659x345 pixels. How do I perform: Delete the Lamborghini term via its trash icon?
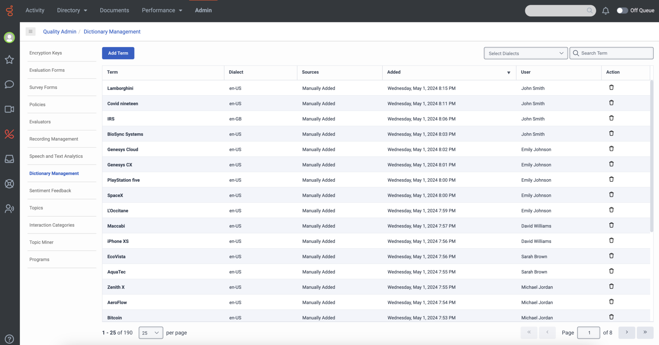point(611,87)
